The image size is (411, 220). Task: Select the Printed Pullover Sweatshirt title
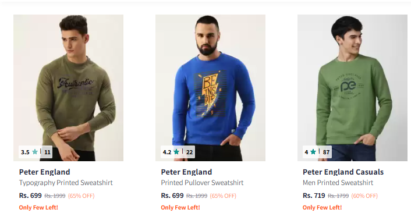(202, 183)
